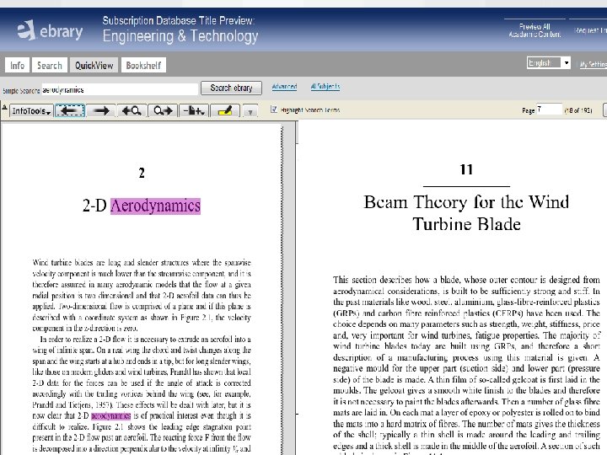The width and height of the screenshot is (607, 455).
Task: Select the yellow highlighter tool
Action: pyautogui.click(x=225, y=110)
